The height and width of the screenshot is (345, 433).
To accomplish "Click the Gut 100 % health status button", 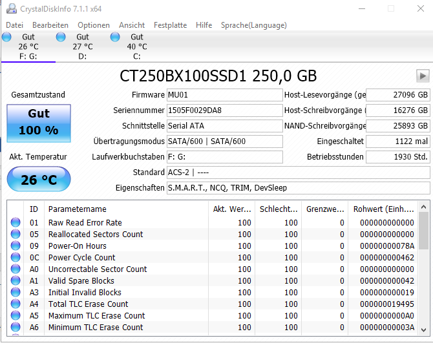I will (39, 123).
